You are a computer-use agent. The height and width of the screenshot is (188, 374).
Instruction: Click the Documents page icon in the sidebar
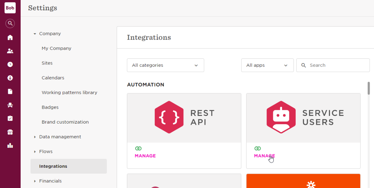(x=10, y=91)
